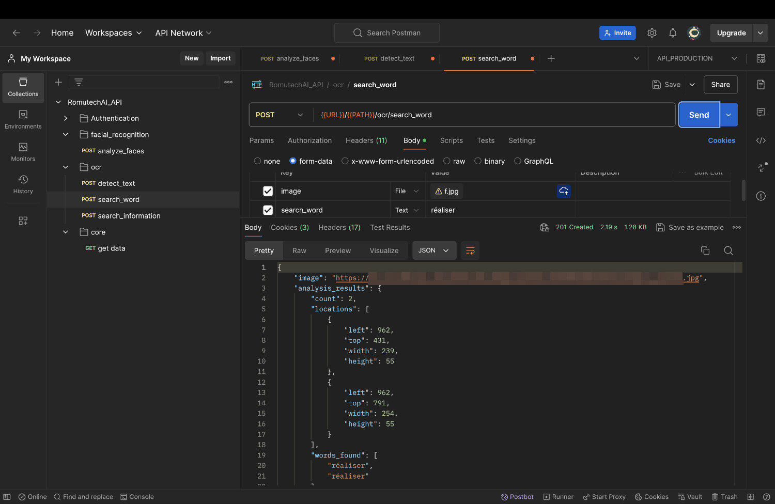Image resolution: width=775 pixels, height=504 pixels.
Task: Choose the x-www-form-urlencoded body option
Action: tap(345, 161)
